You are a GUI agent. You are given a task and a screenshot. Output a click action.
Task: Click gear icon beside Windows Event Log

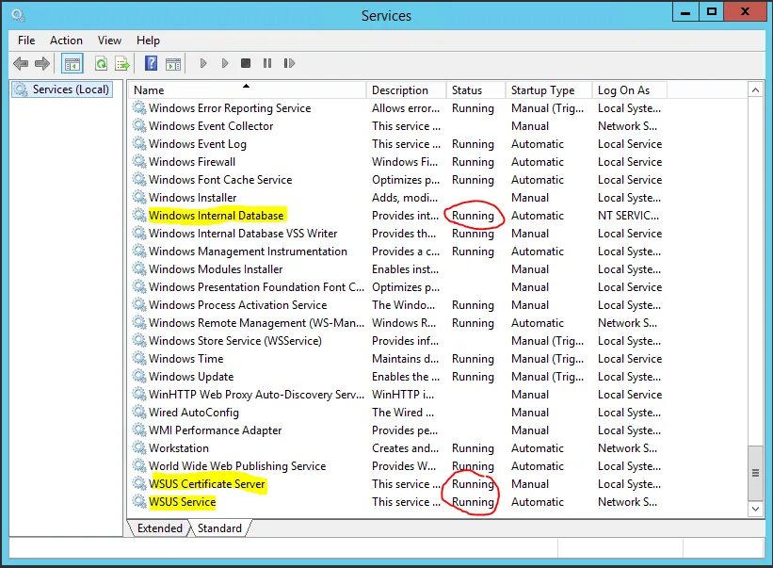[139, 143]
